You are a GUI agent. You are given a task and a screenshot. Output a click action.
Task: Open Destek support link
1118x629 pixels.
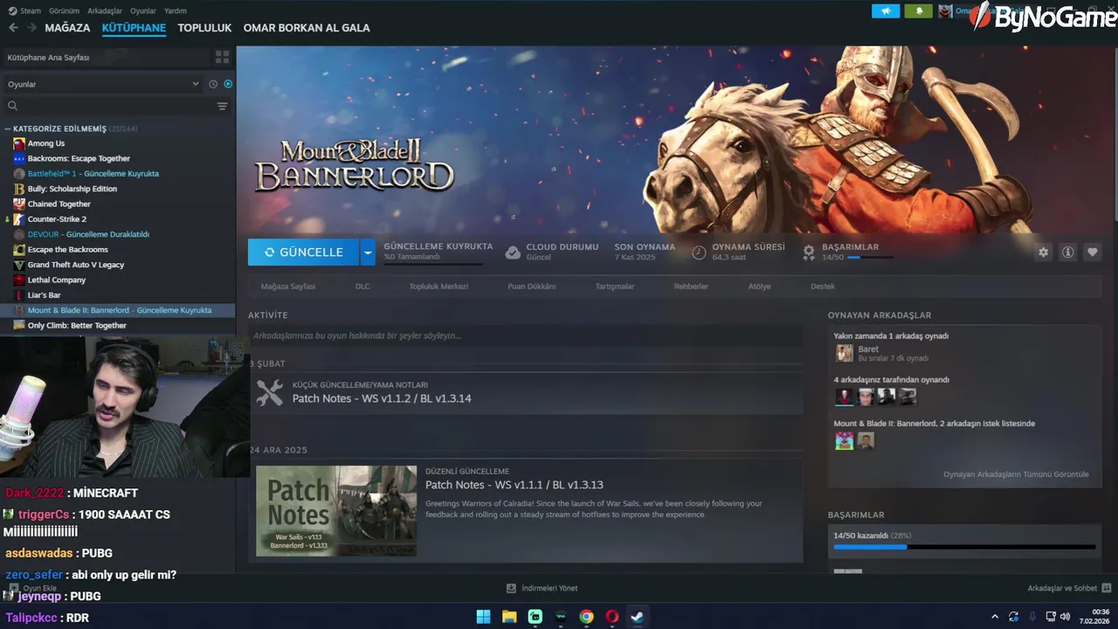[x=823, y=287]
